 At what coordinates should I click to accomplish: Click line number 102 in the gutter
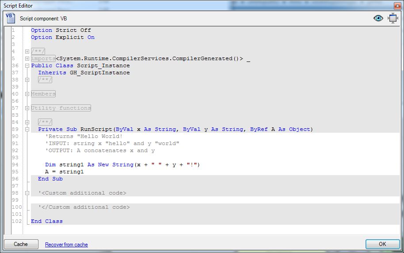pyautogui.click(x=17, y=221)
